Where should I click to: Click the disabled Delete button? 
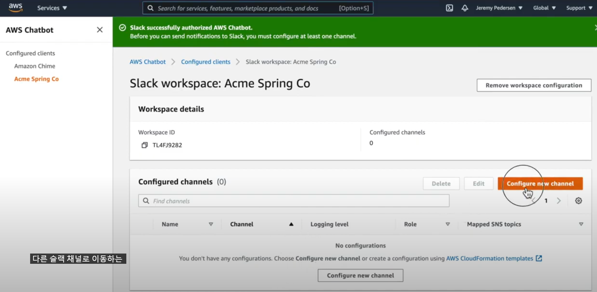tap(441, 184)
